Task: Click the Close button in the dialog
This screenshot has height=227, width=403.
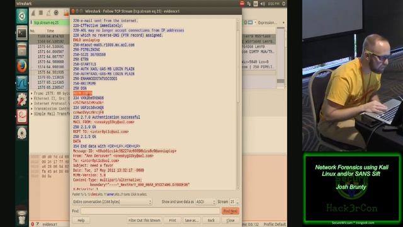Action: tap(230, 220)
